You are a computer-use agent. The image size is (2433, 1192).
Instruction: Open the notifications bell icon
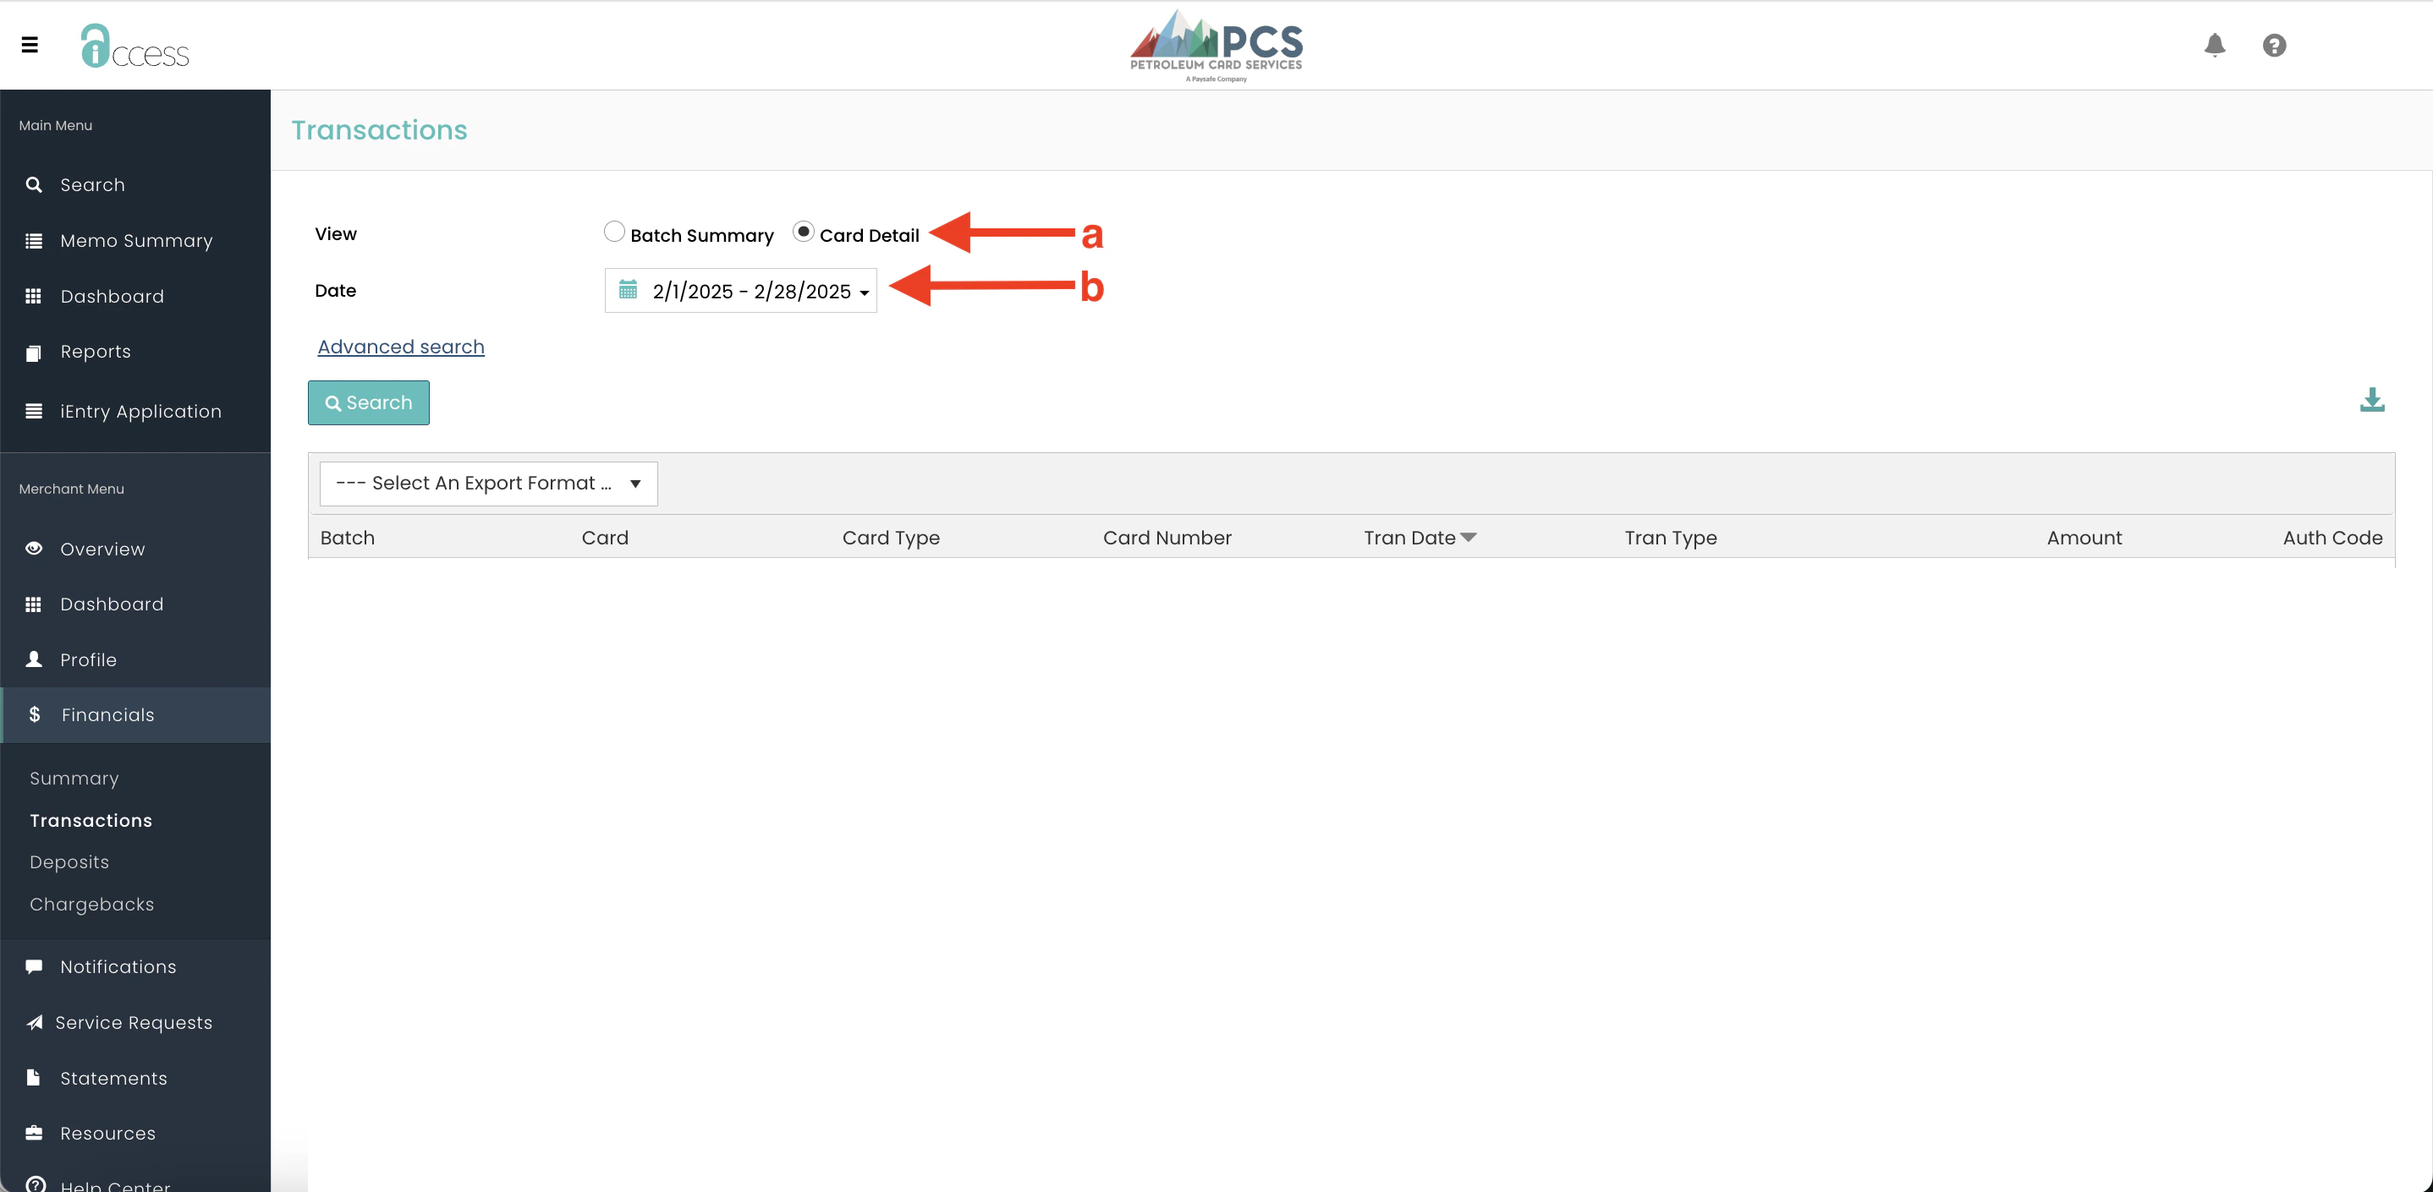[2214, 44]
